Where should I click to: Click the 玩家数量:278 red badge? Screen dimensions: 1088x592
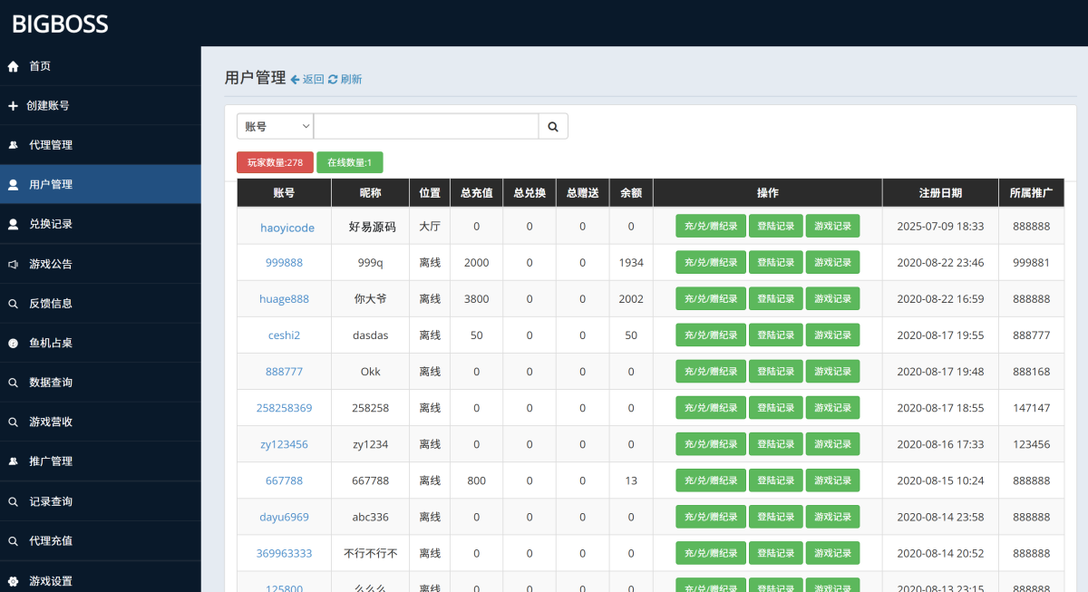pos(275,162)
